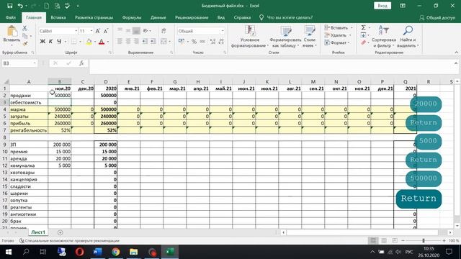Apply comma style (000) number format
The image size is (461, 259).
click(x=202, y=42)
